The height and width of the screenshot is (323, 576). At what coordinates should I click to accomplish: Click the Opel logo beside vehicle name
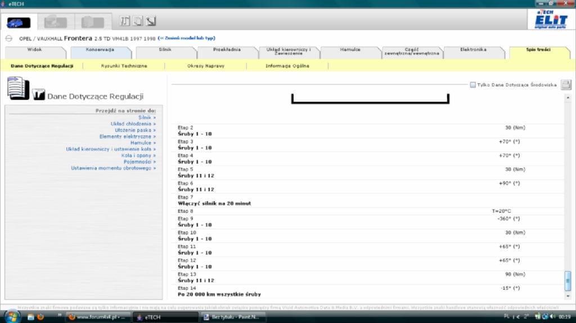coord(9,38)
